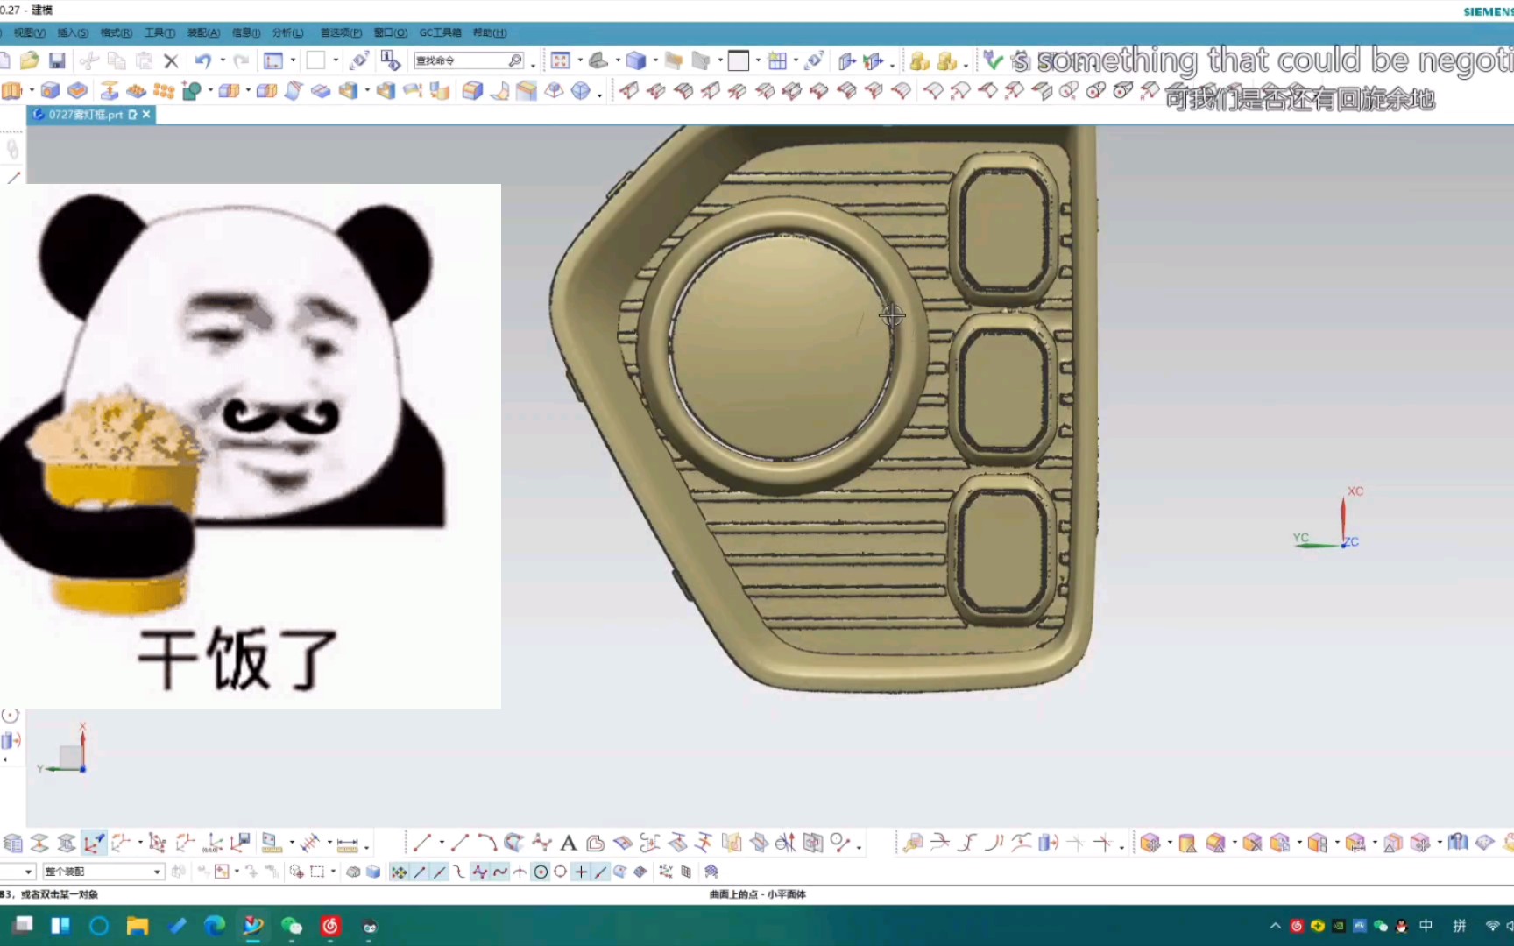Open the 整个装配 selection scope dropdown

tap(103, 872)
